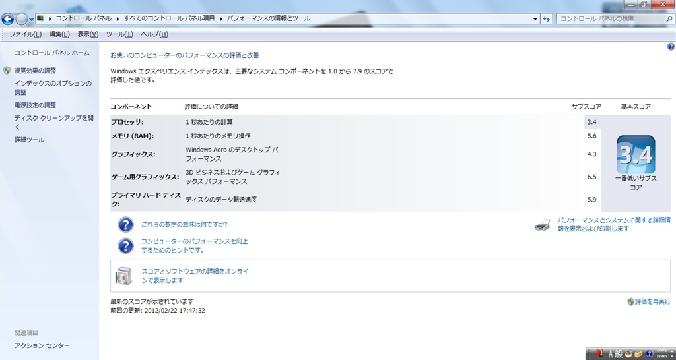Open 視覚効果の調整 in sidebar
The width and height of the screenshot is (676, 360).
point(35,70)
